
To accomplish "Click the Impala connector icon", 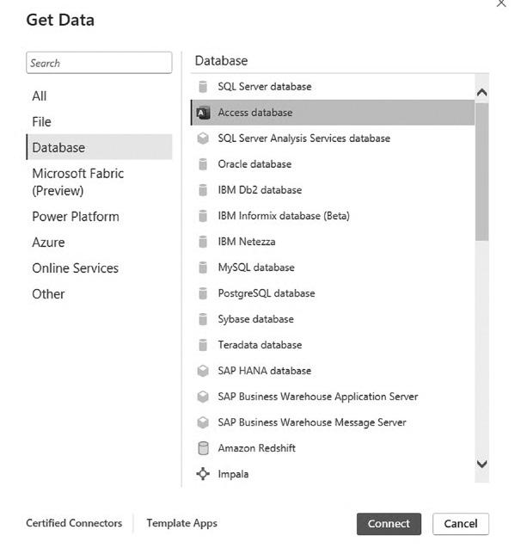I will (x=203, y=474).
